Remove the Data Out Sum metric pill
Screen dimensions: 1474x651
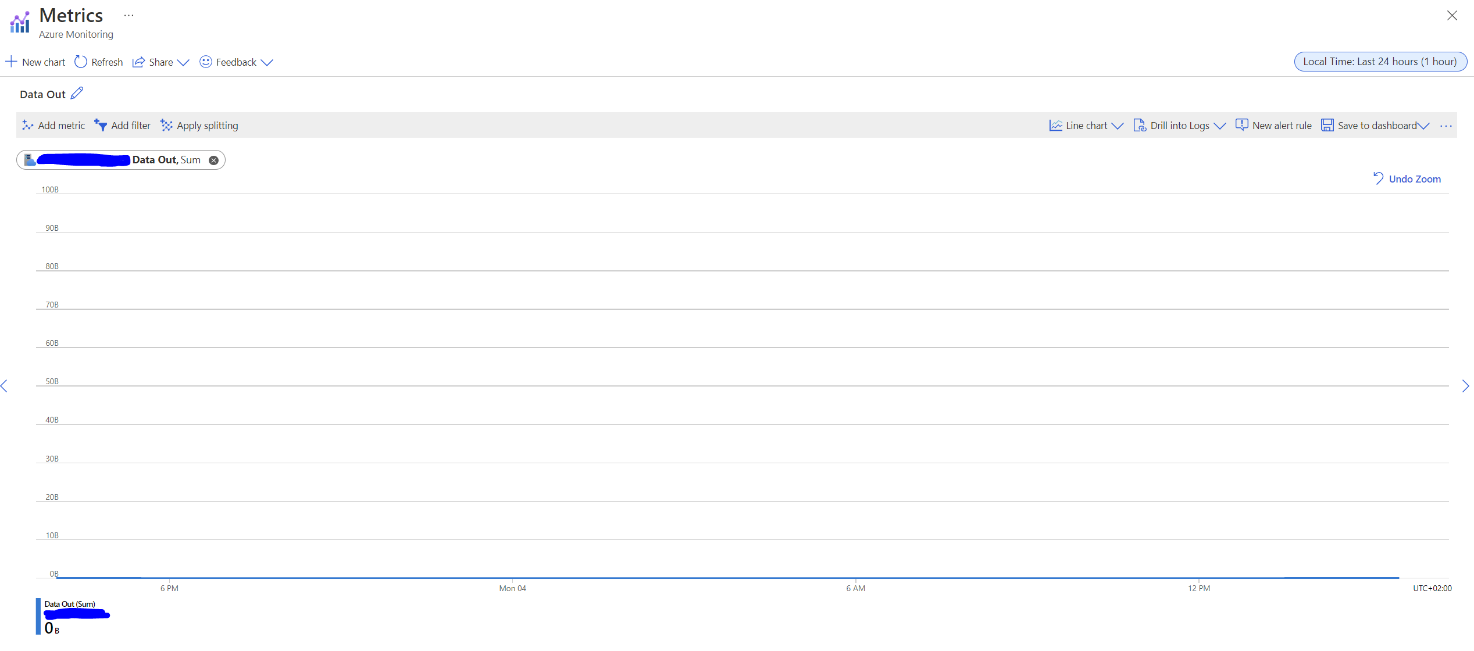(213, 160)
